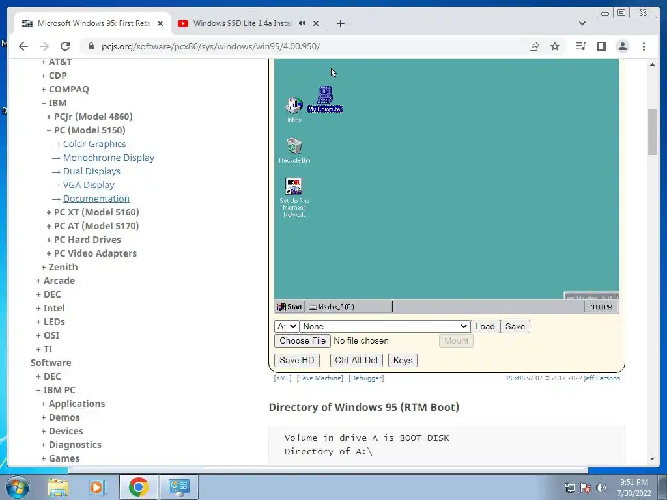
Task: Click the Windows 95 clock 3:08 PM
Action: coord(601,307)
